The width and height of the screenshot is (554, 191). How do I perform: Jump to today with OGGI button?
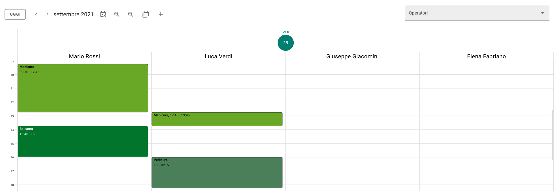[x=15, y=14]
